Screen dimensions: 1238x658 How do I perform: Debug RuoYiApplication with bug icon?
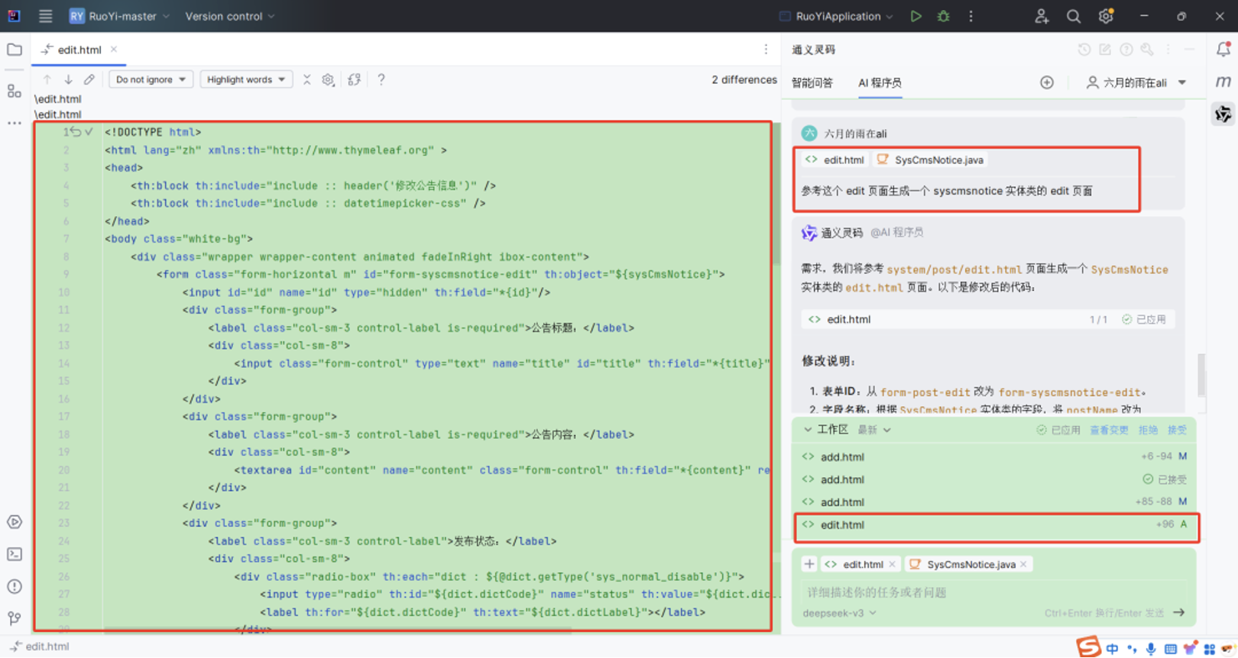[944, 16]
